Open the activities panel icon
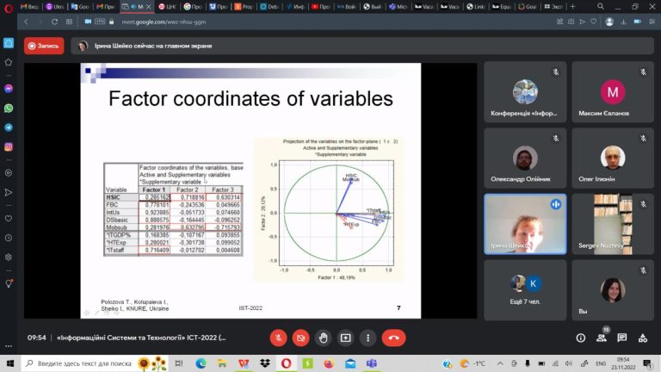 [x=642, y=338]
